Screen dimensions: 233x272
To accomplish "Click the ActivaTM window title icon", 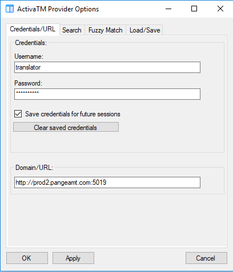I will (x=10, y=9).
